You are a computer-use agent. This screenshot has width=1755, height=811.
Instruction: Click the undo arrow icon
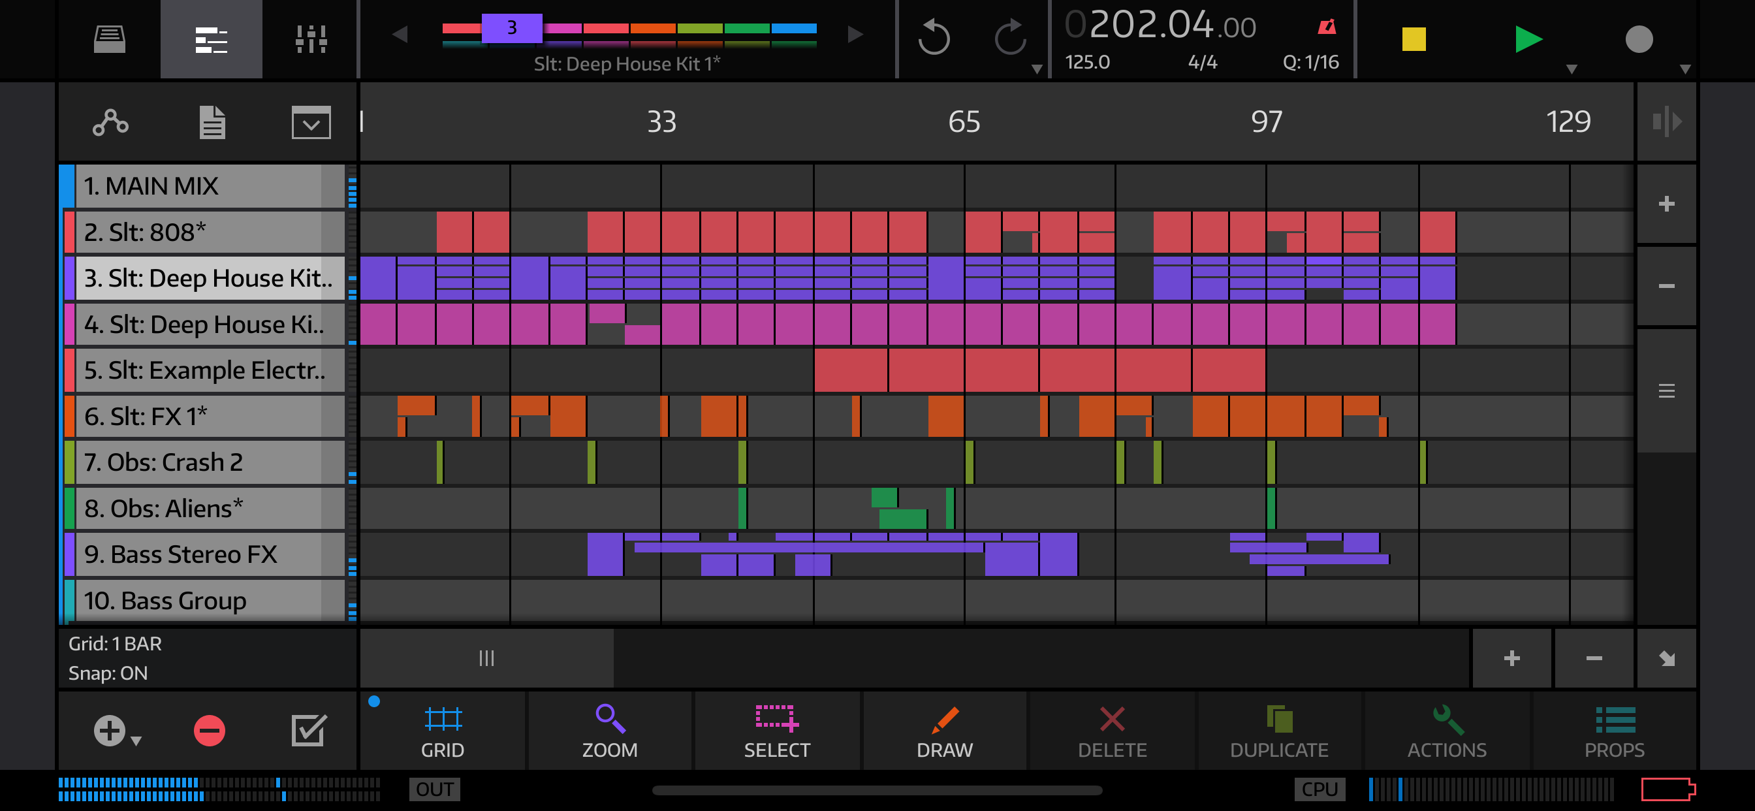pos(934,37)
